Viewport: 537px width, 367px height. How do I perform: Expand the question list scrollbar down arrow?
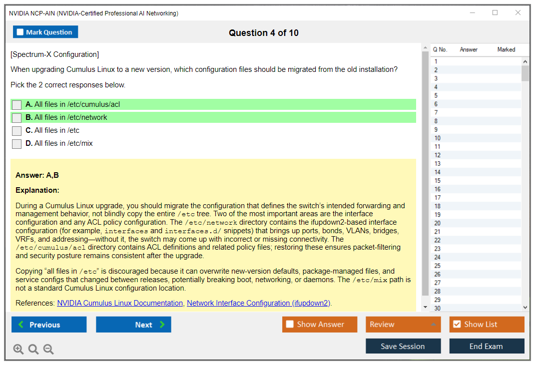click(x=524, y=307)
